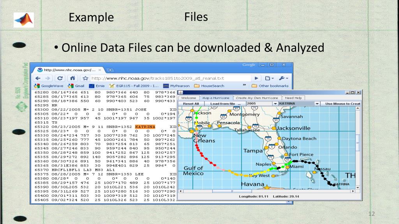Viewport: 399px width, 224px height.
Task: Open the wrench settings menu
Action: (283, 78)
